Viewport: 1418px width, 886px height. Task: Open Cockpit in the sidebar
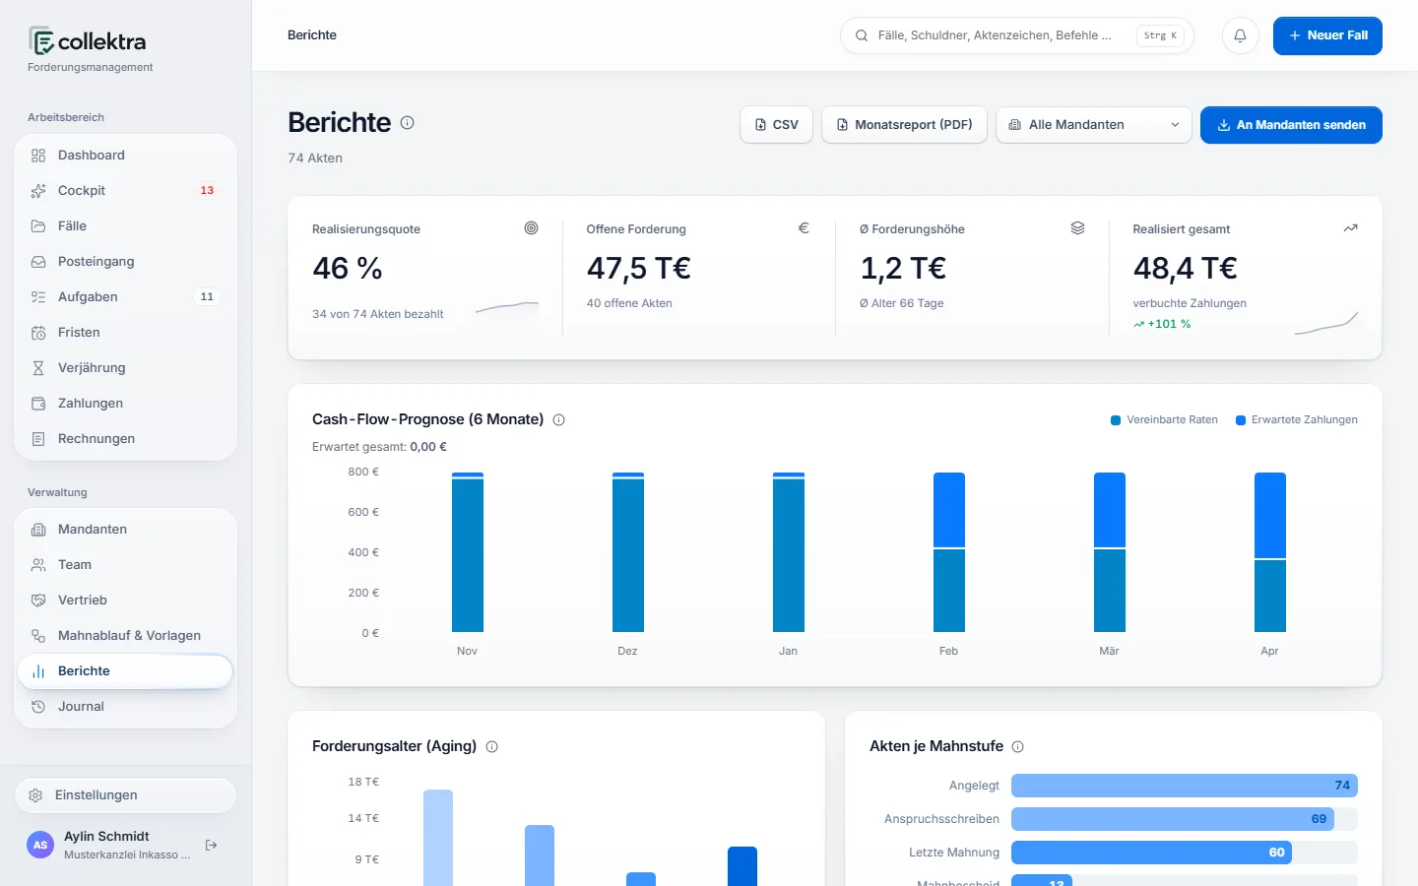pos(126,191)
